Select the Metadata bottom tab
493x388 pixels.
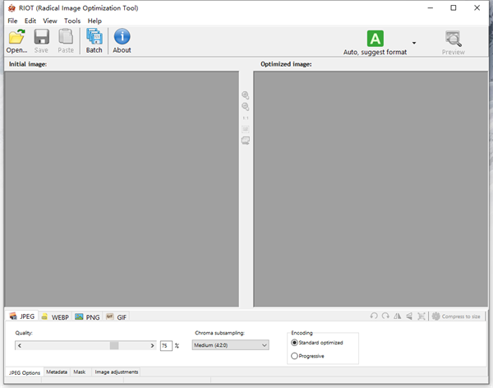coord(57,372)
